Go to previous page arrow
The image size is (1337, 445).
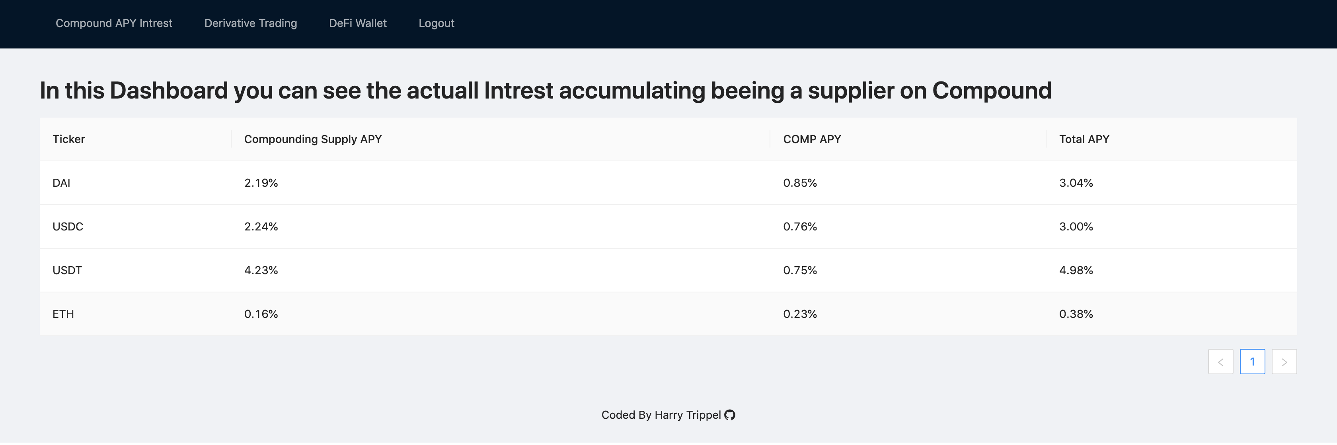pos(1220,362)
